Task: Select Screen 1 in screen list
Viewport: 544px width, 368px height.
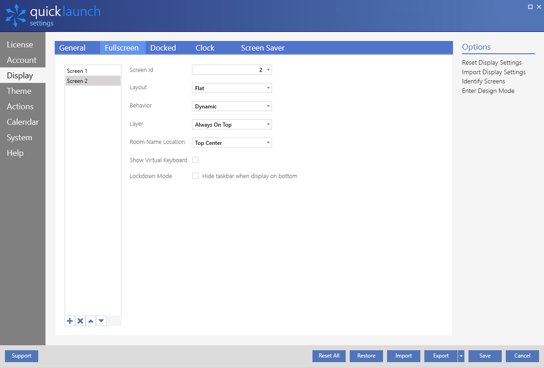Action: (x=93, y=71)
